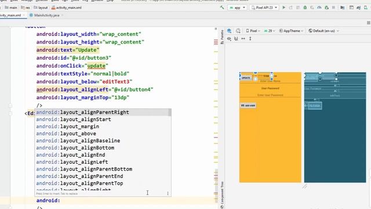Click the red error stripe marker in editor gutter

point(216,42)
